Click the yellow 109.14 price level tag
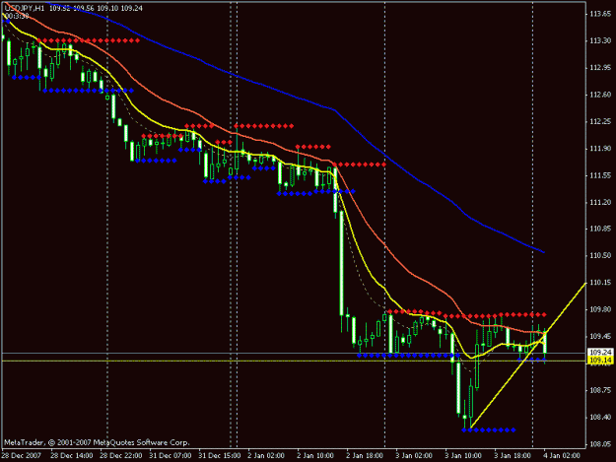Image resolution: width=616 pixels, height=462 pixels. (600, 360)
